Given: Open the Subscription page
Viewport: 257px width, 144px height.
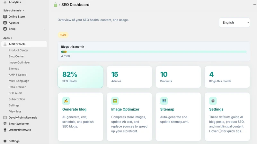Looking at the screenshot, I should [x=17, y=99].
